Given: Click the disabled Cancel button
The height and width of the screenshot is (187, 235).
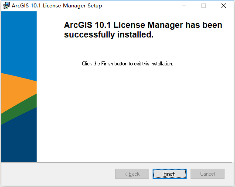Looking at the screenshot, I should click(x=208, y=173).
